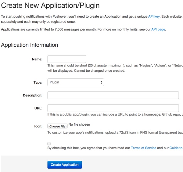
Task: Open the API key link
Action: (155, 16)
